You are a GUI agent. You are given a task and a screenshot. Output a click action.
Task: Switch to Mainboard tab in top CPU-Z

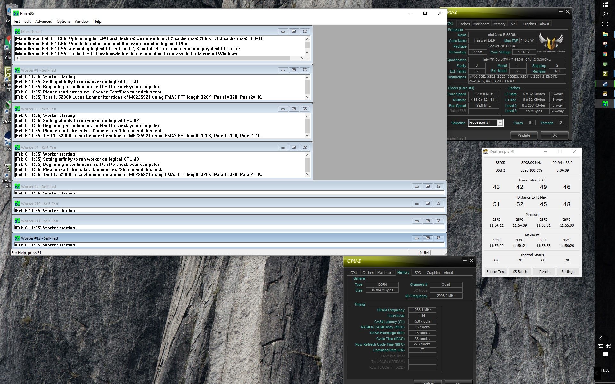481,24
